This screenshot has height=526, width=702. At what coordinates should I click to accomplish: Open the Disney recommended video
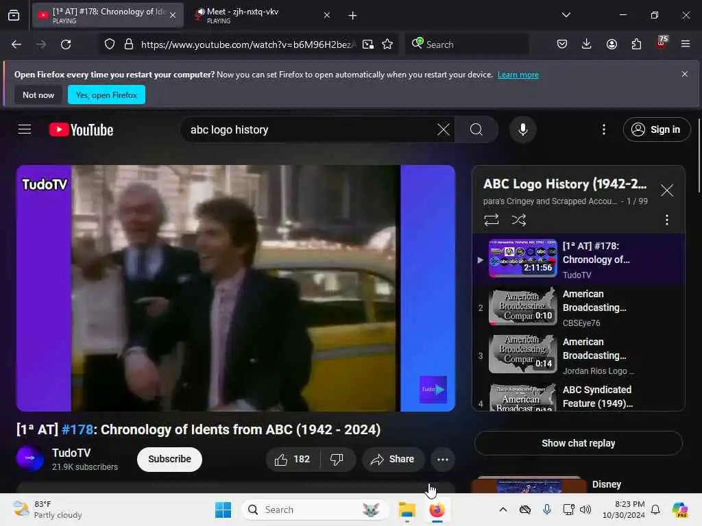point(579,485)
